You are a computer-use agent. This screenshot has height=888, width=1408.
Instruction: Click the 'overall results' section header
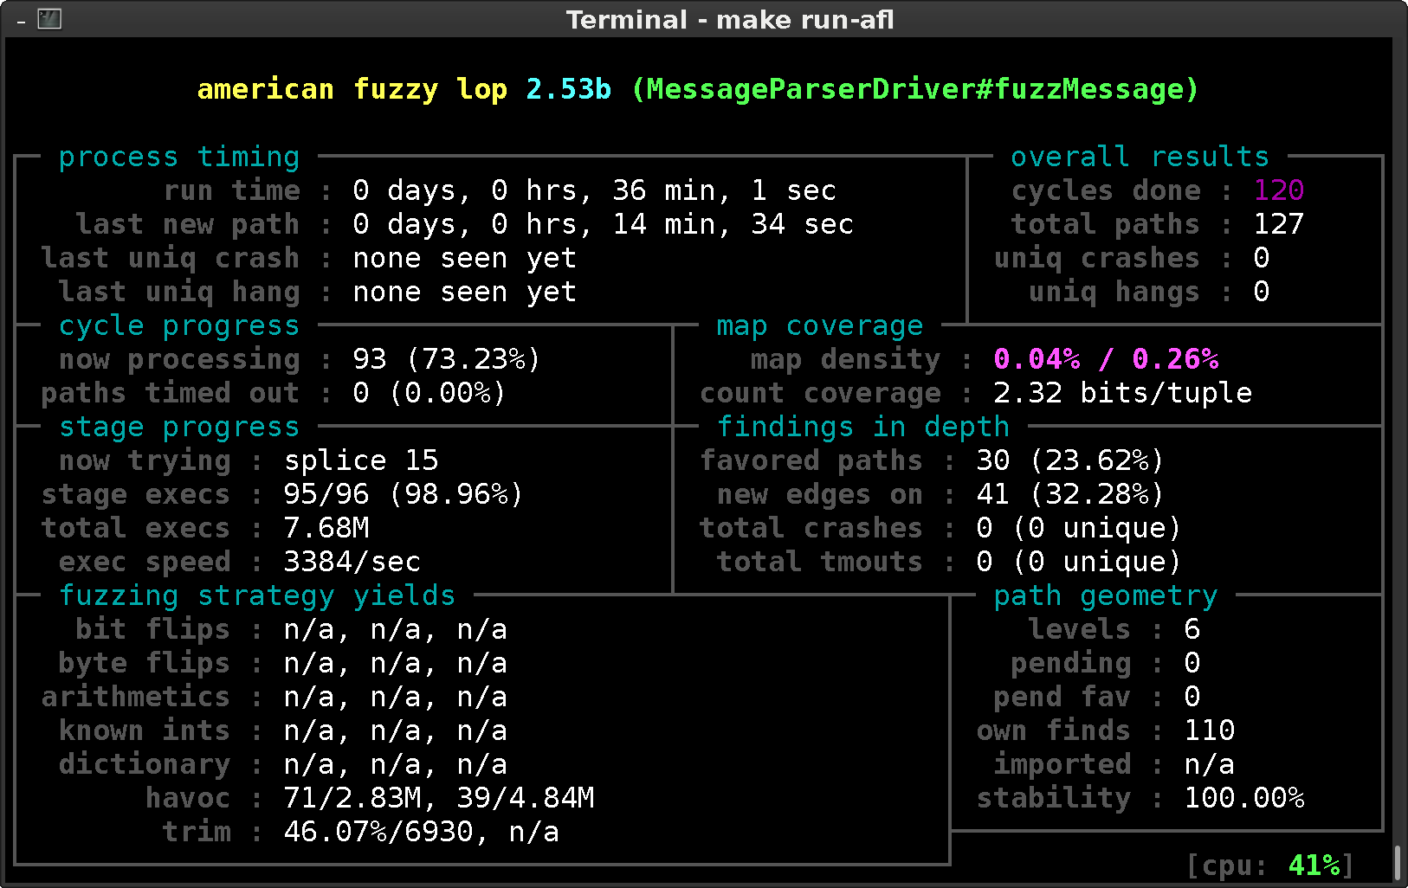1140,157
